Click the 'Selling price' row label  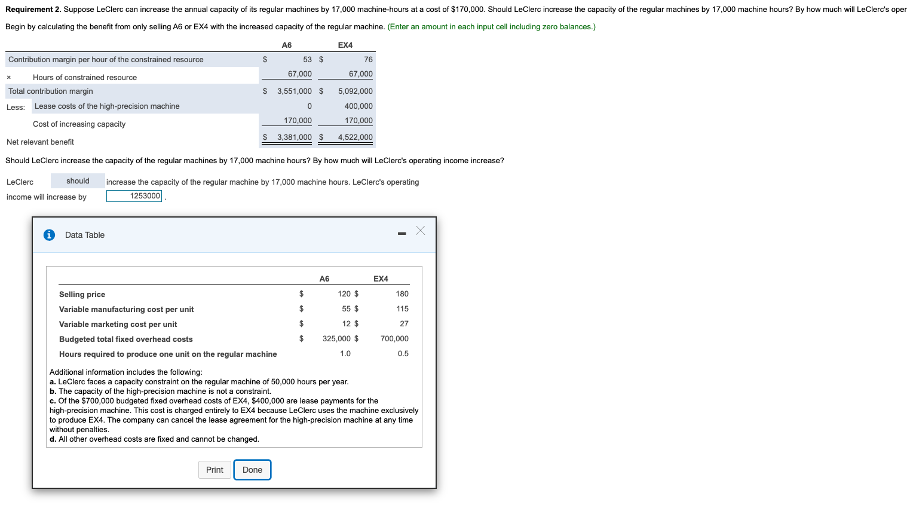click(x=82, y=294)
